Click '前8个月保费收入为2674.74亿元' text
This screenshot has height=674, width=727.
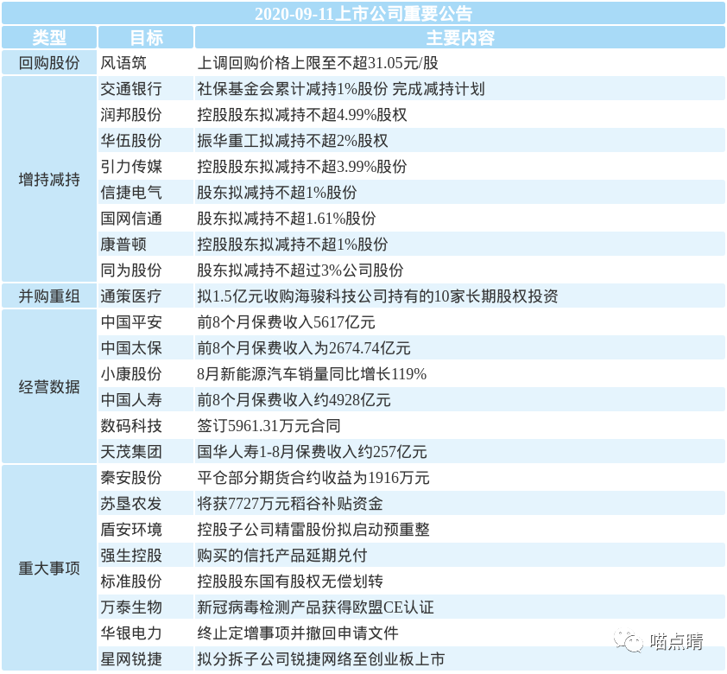[x=304, y=348]
